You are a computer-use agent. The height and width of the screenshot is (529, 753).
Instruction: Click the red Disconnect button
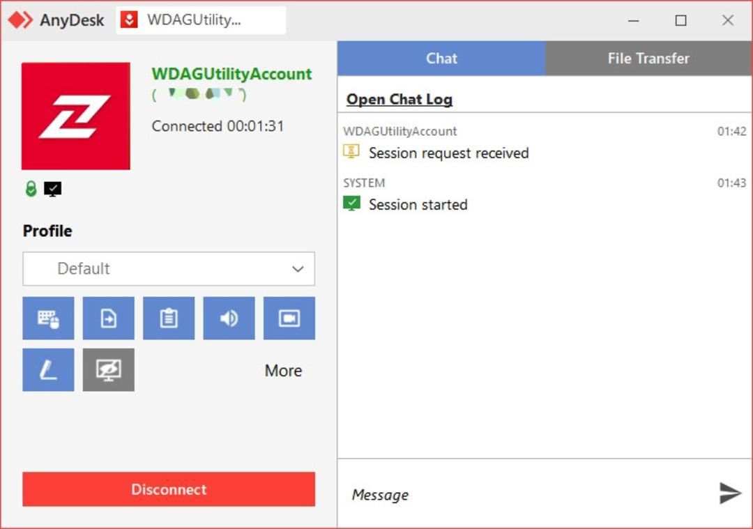coord(169,489)
